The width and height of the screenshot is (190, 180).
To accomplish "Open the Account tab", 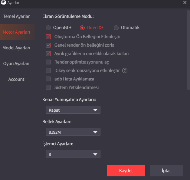I will 18,79.
